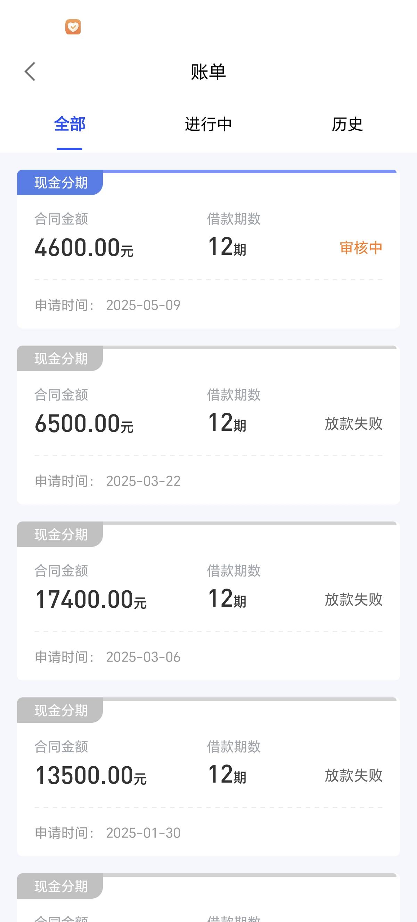Tap 放款失败 on the 6500.00元 card
This screenshot has height=922, width=417.
353,424
